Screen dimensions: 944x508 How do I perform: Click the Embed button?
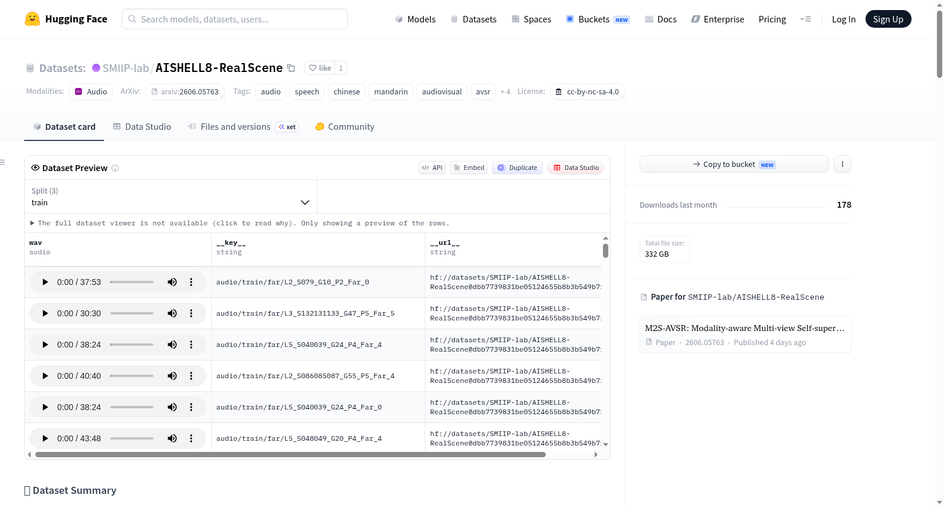click(x=469, y=168)
